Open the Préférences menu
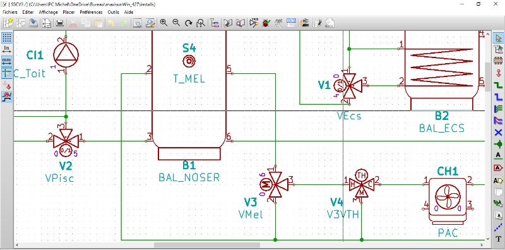Viewport: 505px width, 250px height. click(x=91, y=12)
